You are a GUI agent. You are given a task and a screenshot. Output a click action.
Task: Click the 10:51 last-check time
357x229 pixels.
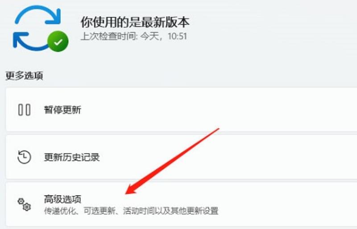pos(177,36)
